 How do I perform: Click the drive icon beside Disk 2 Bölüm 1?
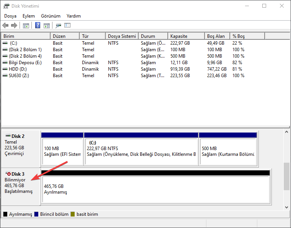coord(5,50)
